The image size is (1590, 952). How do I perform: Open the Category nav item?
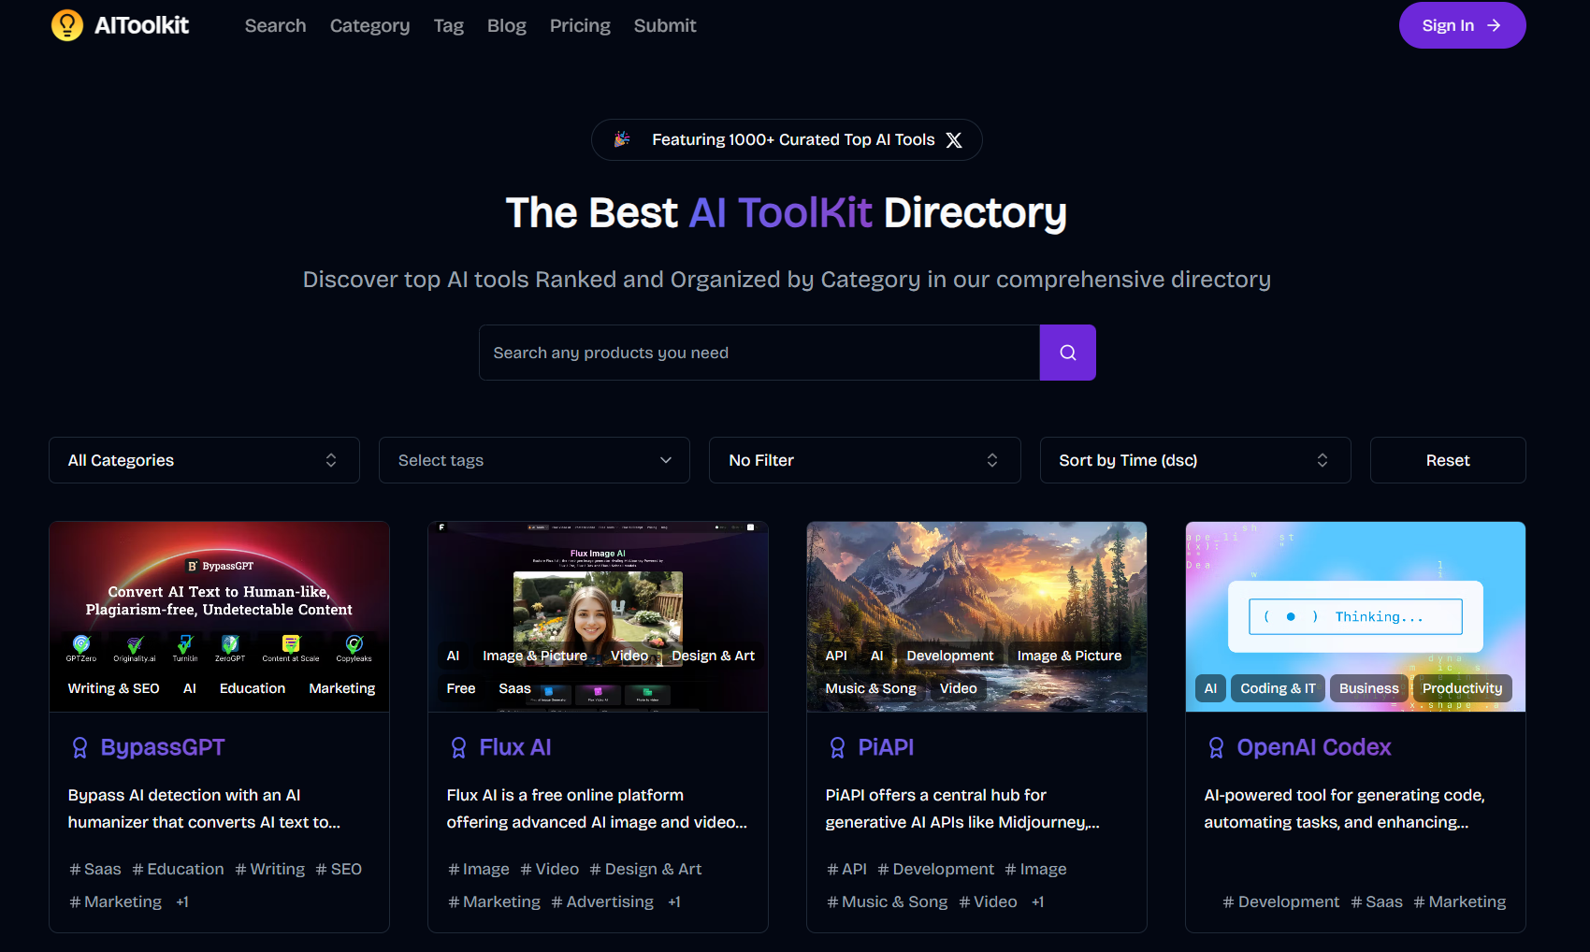[369, 26]
